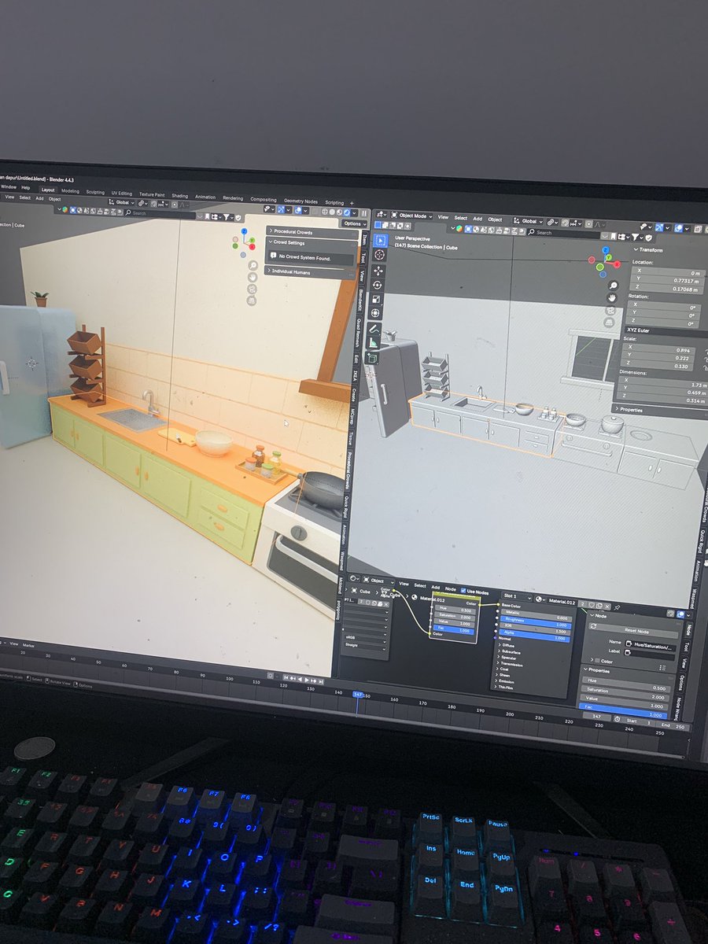
Task: Toggle the Use Nodes checkbox
Action: click(463, 590)
